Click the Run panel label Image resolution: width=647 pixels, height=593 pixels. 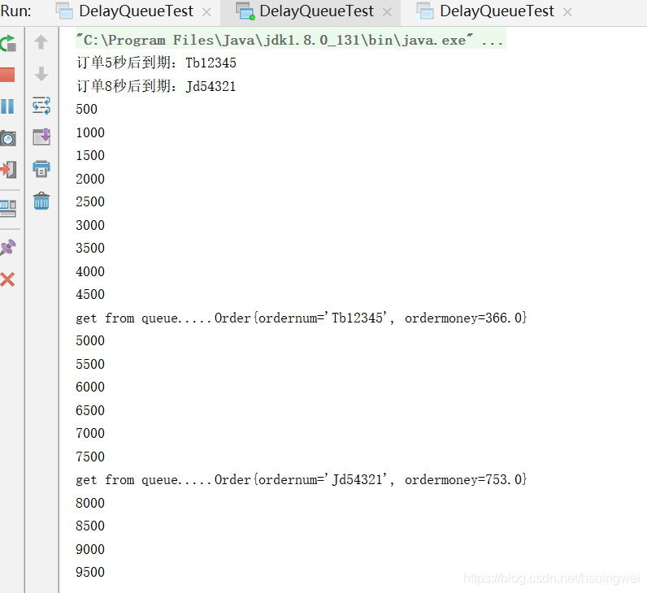click(x=15, y=11)
